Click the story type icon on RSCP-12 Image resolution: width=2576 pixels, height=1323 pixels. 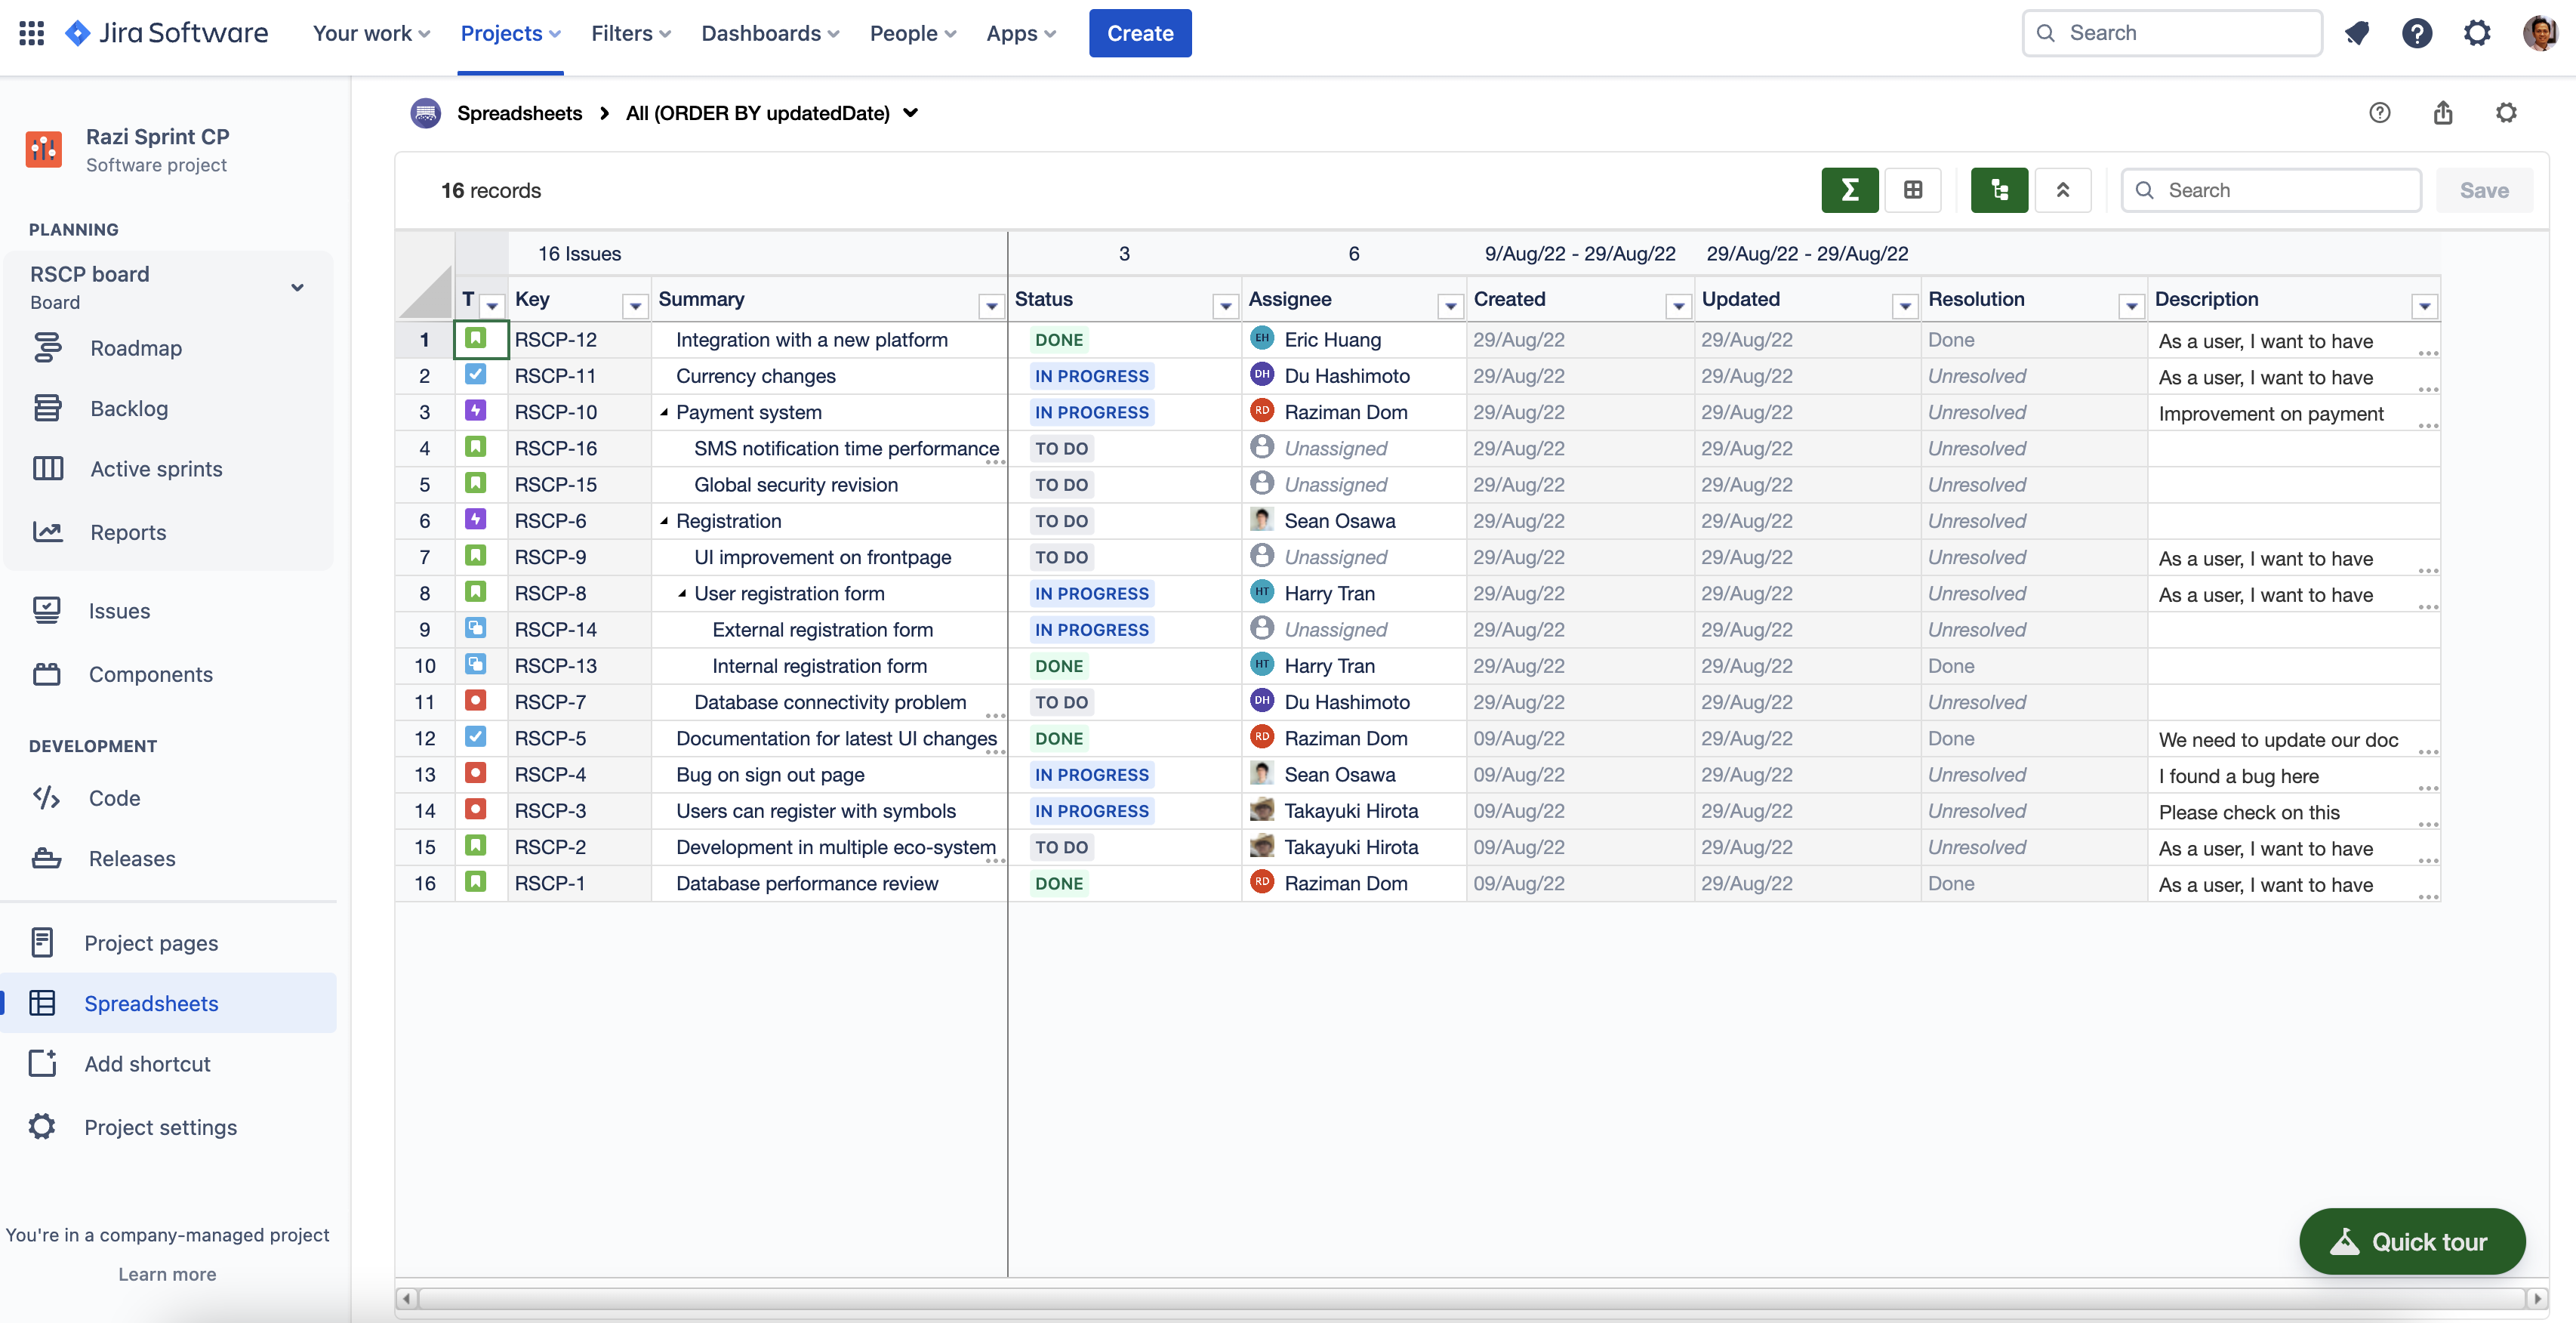(x=476, y=339)
